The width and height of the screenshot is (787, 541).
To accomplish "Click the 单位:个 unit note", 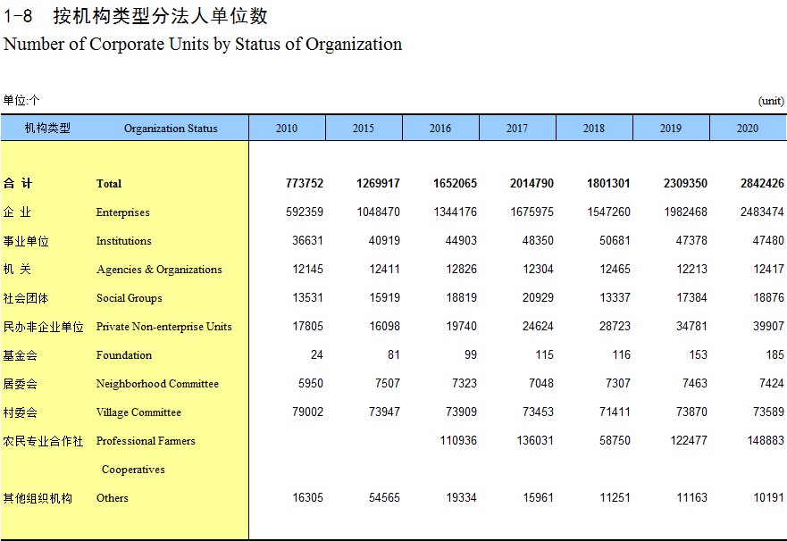I will [21, 100].
